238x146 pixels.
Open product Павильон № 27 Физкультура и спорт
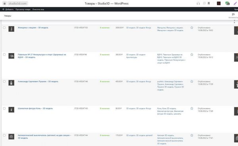42,56
